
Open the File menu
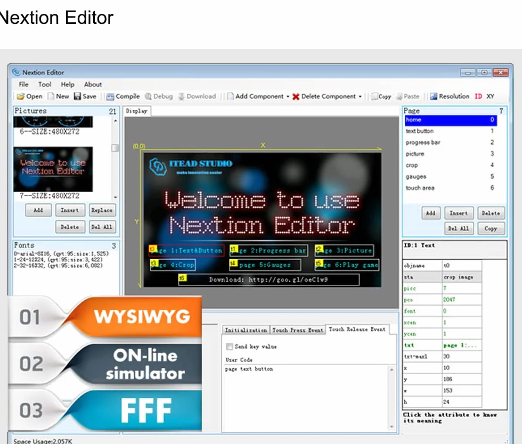click(23, 84)
